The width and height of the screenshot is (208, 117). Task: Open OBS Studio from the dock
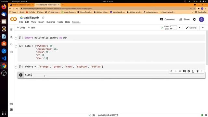[x=4, y=73]
